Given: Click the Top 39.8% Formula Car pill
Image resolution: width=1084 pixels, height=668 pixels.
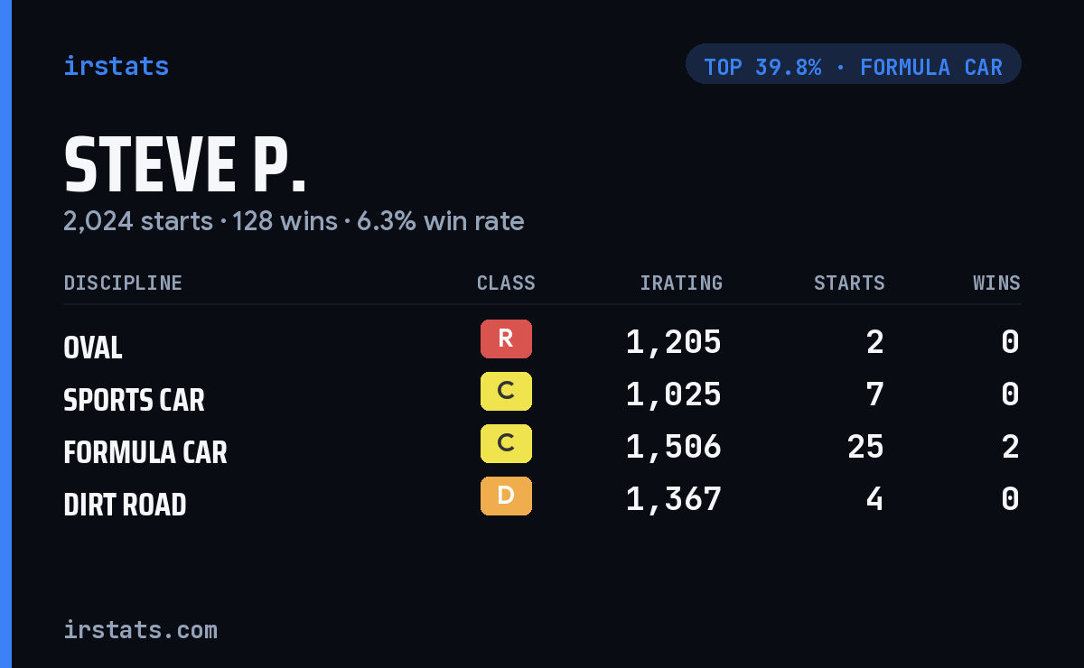Looking at the screenshot, I should [854, 64].
